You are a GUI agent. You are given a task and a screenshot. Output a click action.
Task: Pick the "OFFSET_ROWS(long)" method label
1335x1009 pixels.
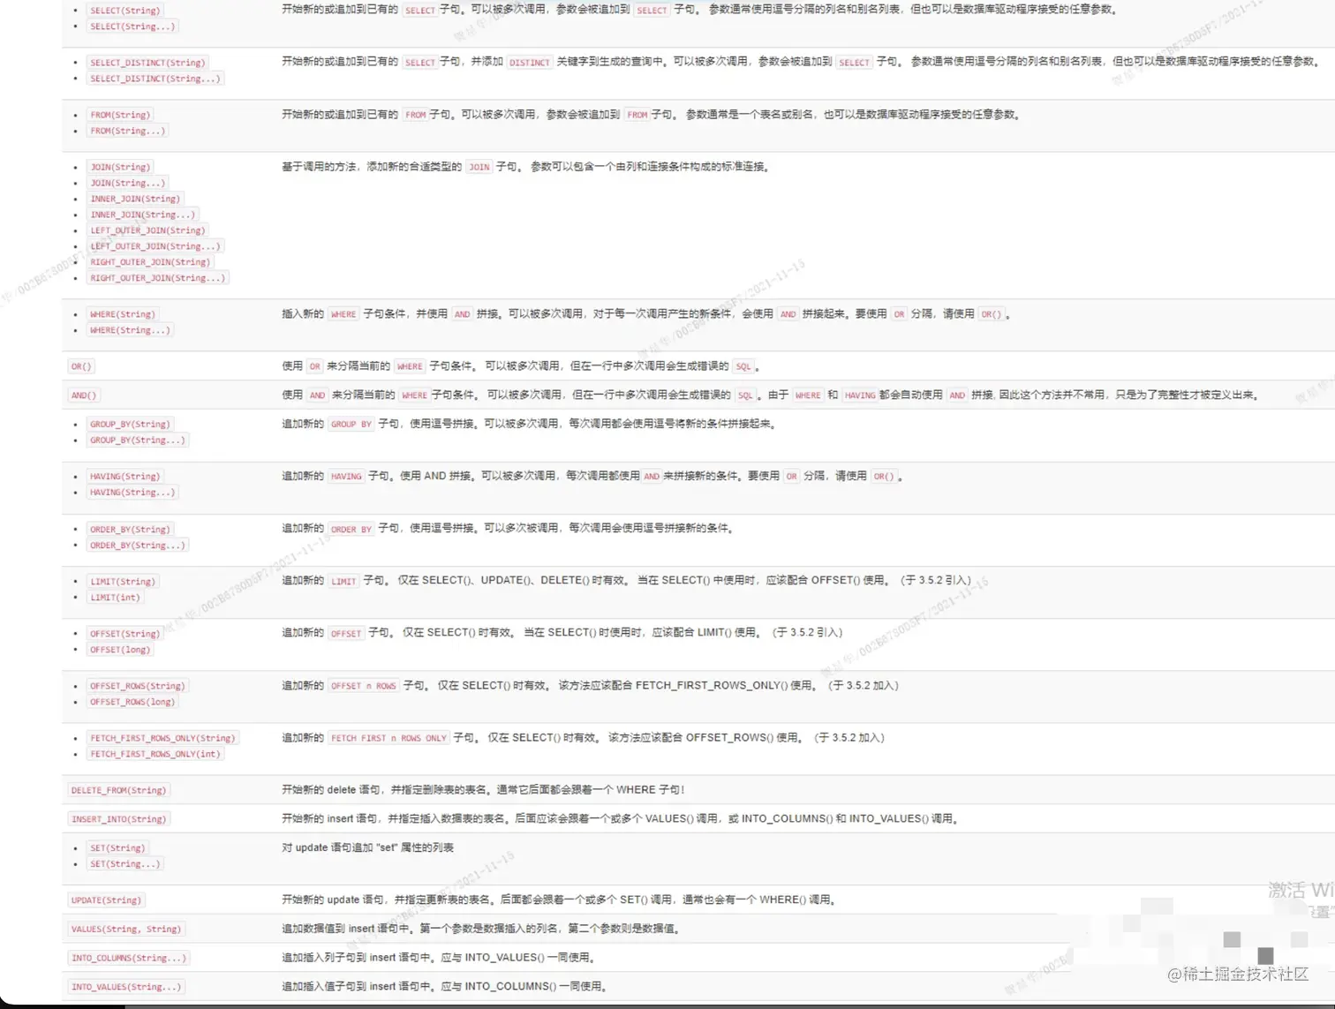(x=132, y=702)
